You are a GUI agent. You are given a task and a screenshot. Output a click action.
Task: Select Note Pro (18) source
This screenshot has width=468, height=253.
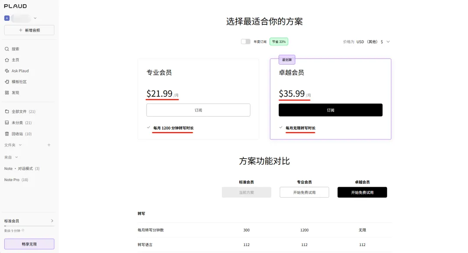16,180
